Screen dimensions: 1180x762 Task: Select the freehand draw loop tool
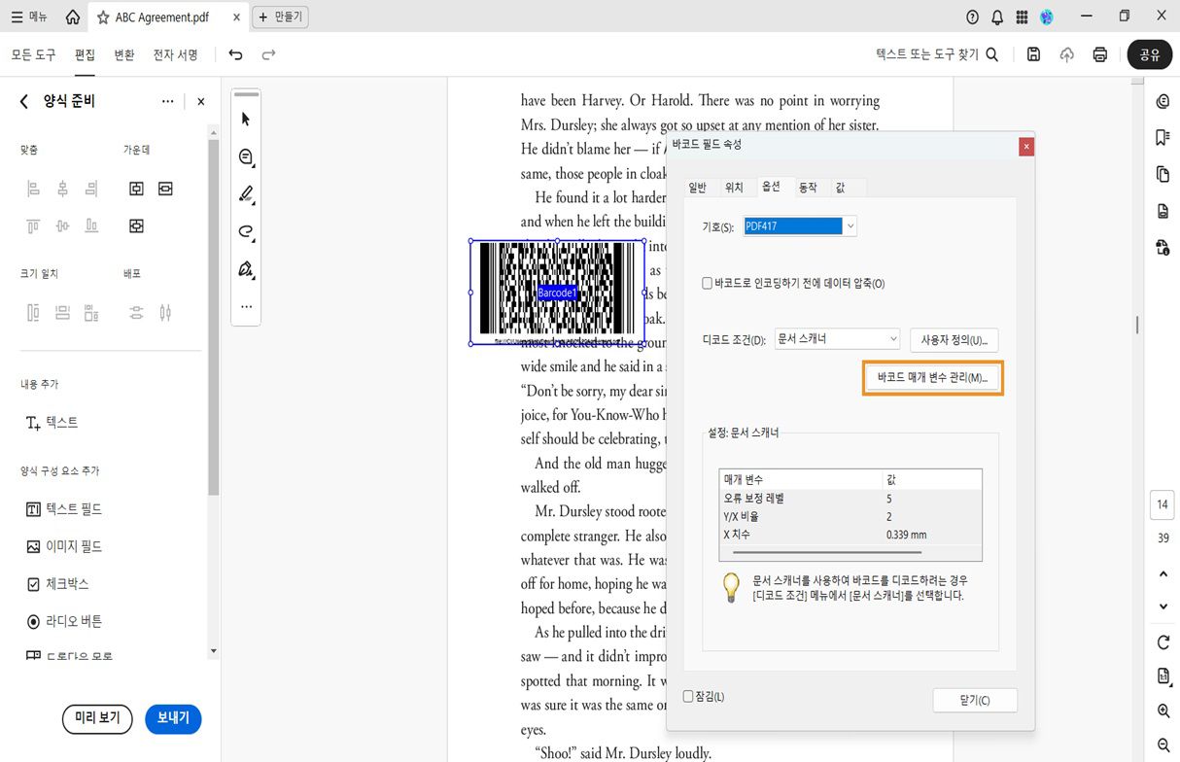(x=246, y=231)
